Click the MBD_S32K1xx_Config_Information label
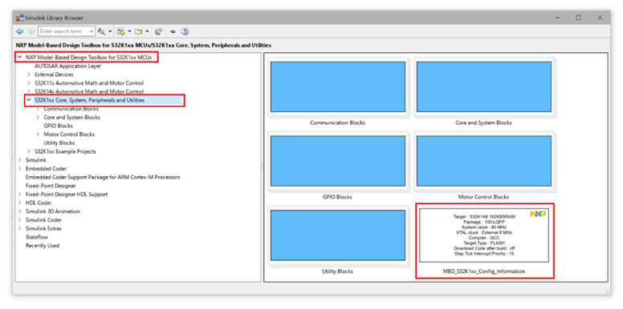 coord(484,271)
